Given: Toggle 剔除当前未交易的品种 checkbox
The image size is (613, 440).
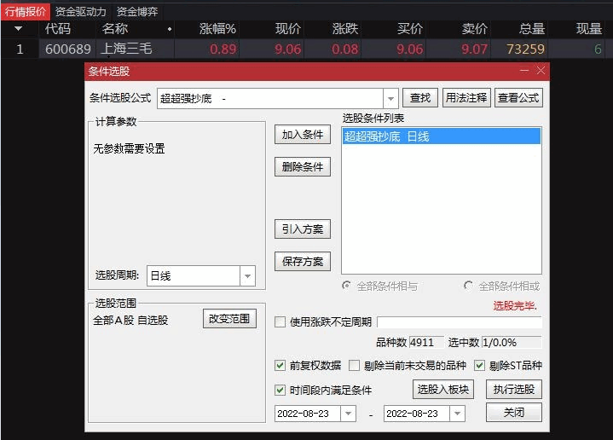Looking at the screenshot, I should [x=354, y=366].
